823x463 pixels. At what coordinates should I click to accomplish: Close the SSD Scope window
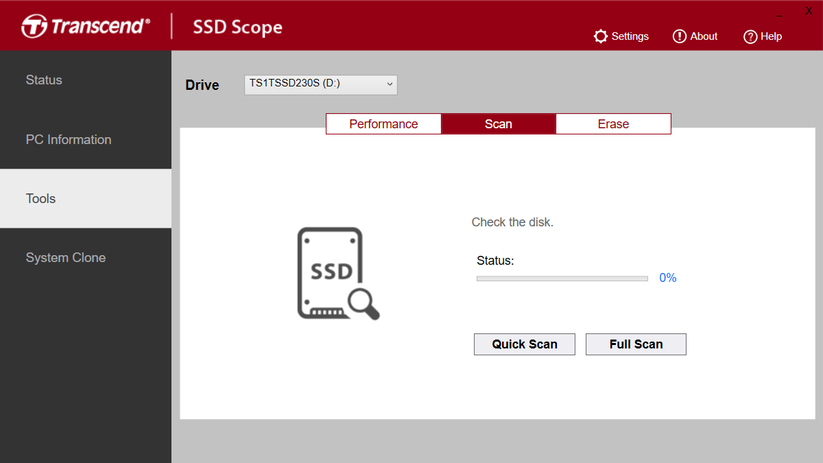point(809,11)
